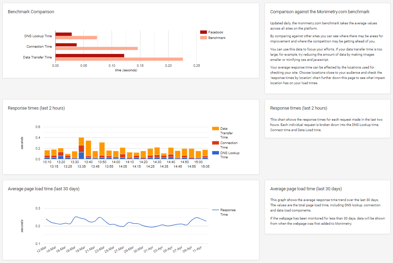
Task: Click the Facebook bar for Data Transfer Time
Action: 89,56
